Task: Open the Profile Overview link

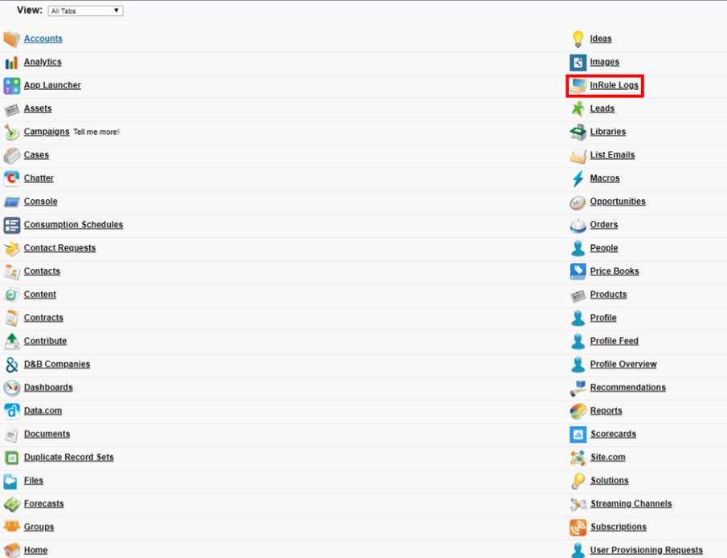Action: (x=623, y=364)
